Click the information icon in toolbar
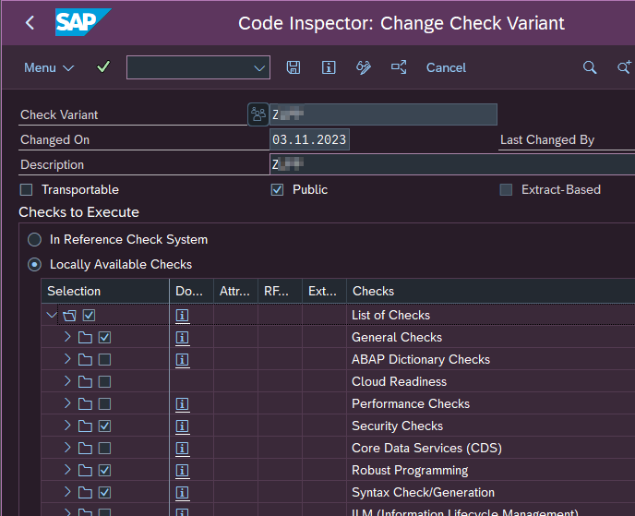 [329, 67]
